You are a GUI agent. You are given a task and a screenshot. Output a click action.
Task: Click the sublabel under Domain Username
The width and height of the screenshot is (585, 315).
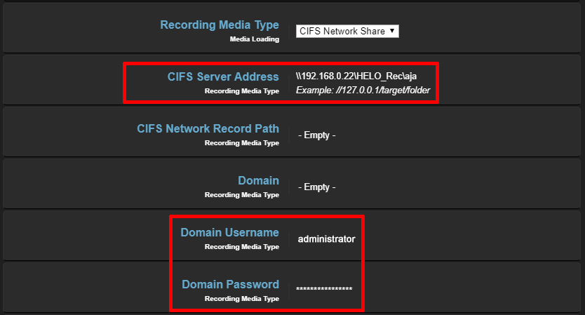[x=241, y=247]
